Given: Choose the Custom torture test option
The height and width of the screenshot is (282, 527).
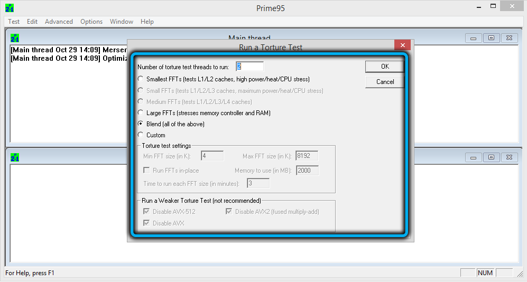Looking at the screenshot, I should tap(141, 135).
